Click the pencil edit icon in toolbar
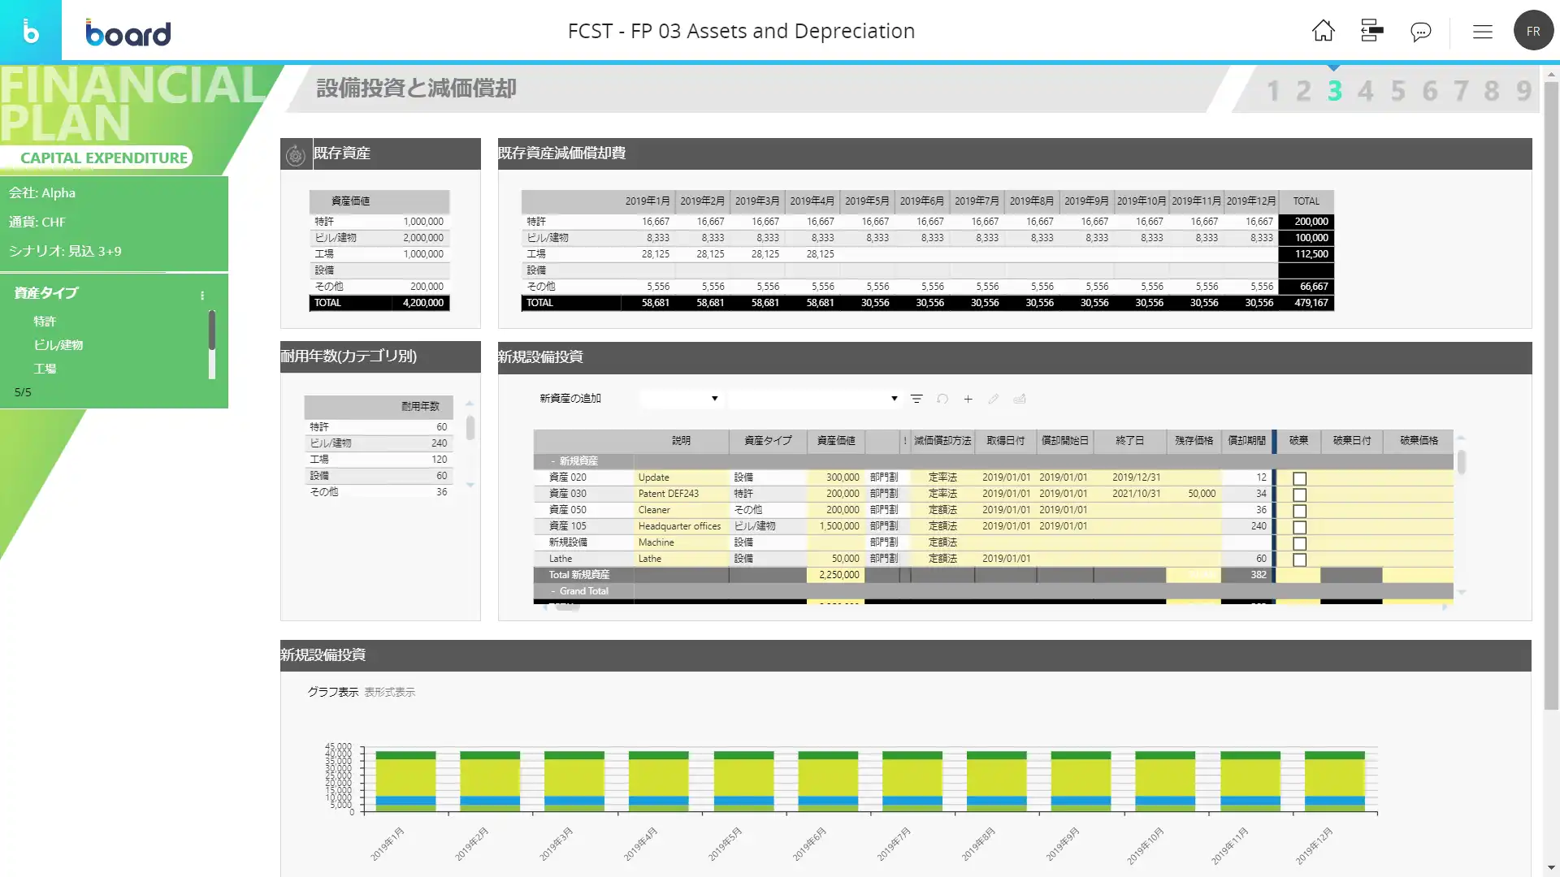Image resolution: width=1560 pixels, height=877 pixels. tap(993, 399)
